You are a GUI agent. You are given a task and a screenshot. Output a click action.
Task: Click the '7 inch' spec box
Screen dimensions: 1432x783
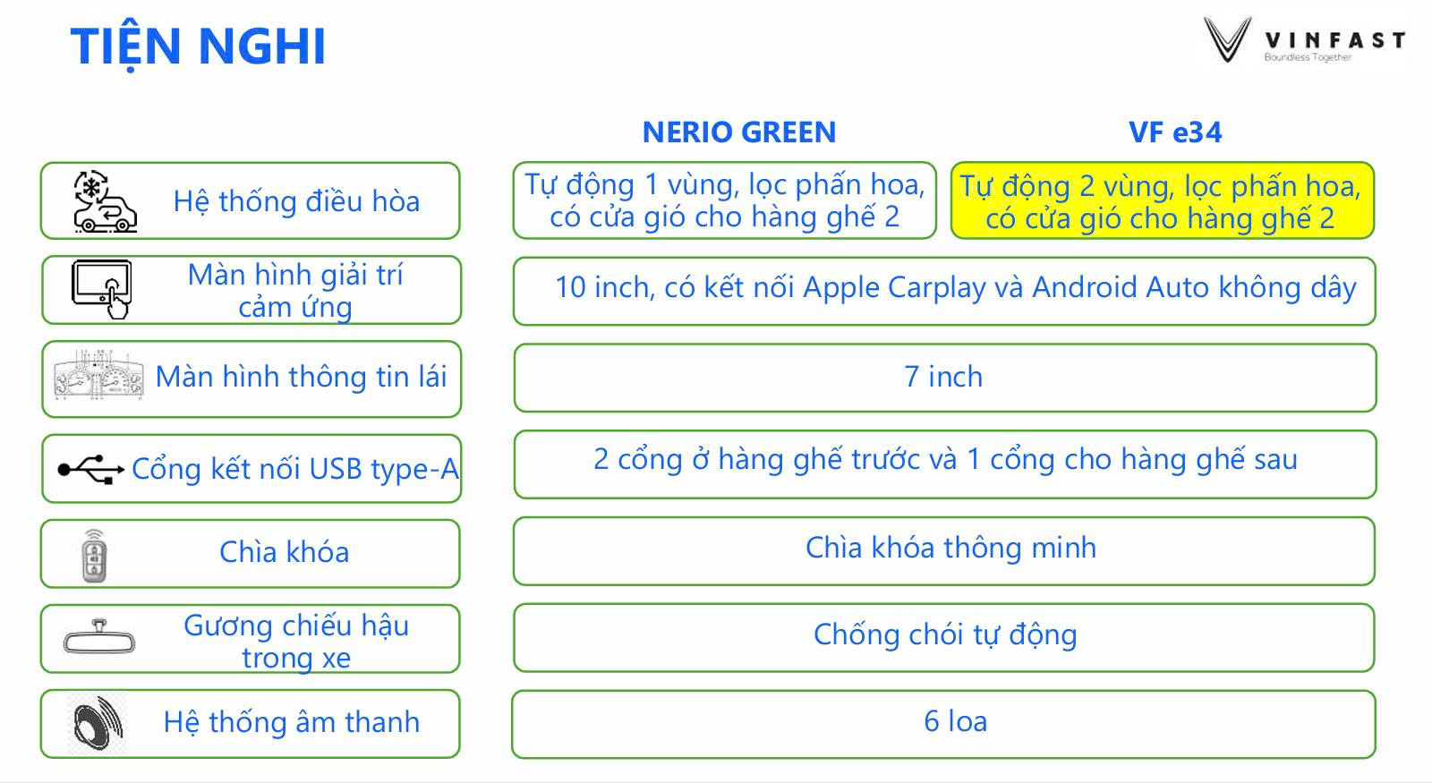click(x=944, y=378)
